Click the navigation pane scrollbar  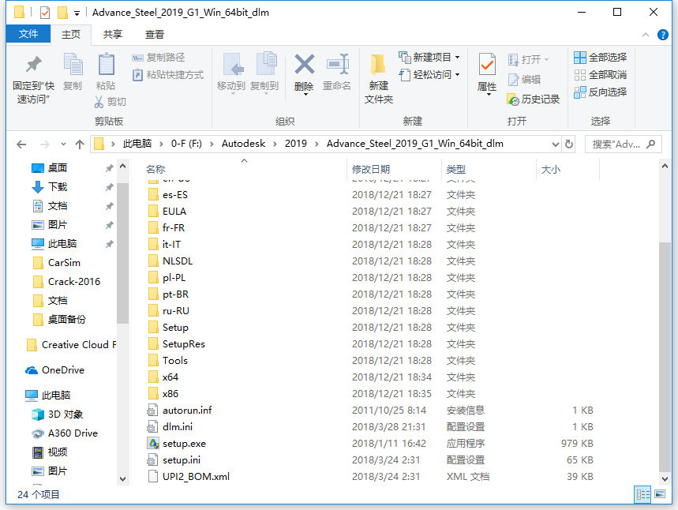point(123,253)
